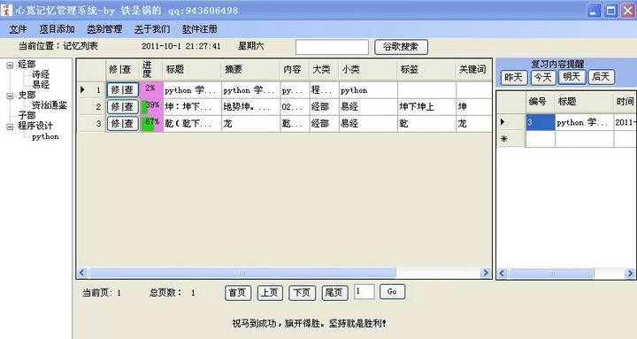This screenshot has height=339, width=637.
Task: Click the 67% progress bar cell
Action: pyautogui.click(x=151, y=124)
